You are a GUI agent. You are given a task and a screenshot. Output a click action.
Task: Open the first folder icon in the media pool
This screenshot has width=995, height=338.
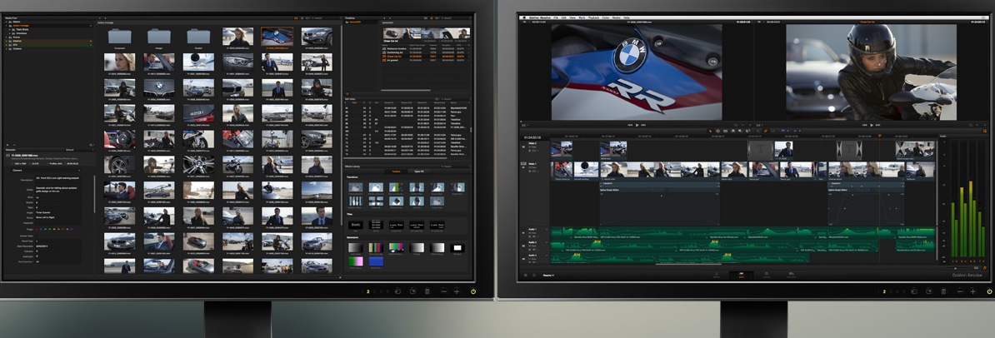[118, 37]
